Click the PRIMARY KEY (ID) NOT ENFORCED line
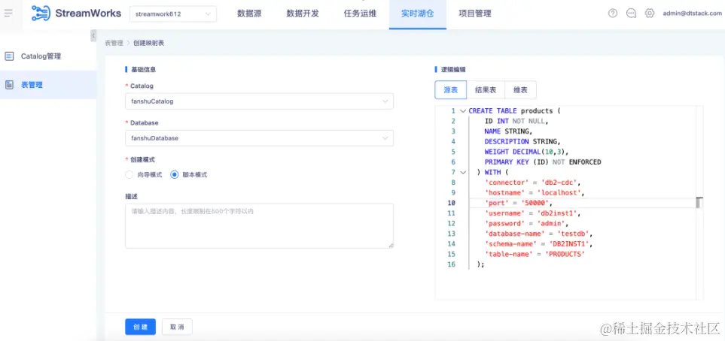The image size is (725, 341). coord(543,162)
